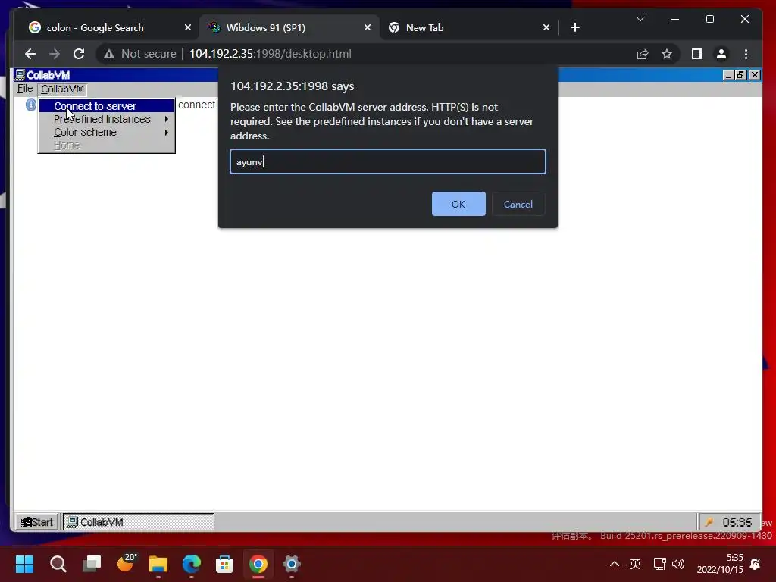Open the File menu in CollabVM
The image size is (776, 582).
[x=25, y=89]
